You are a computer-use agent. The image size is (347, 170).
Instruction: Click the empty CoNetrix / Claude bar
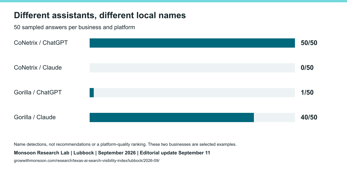pyautogui.click(x=192, y=68)
